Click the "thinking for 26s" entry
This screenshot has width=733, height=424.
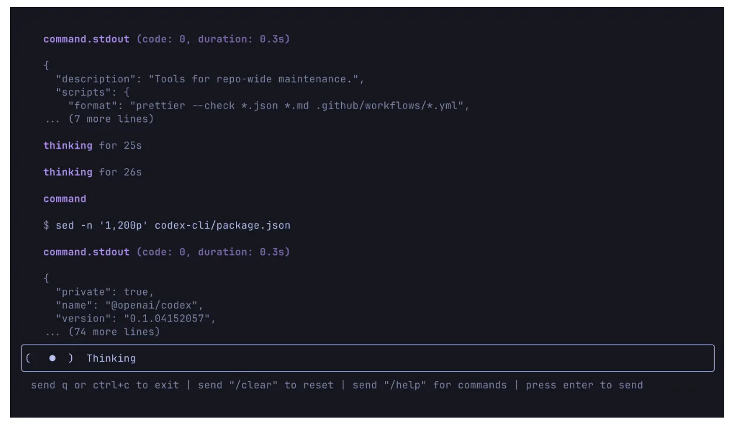pos(92,172)
